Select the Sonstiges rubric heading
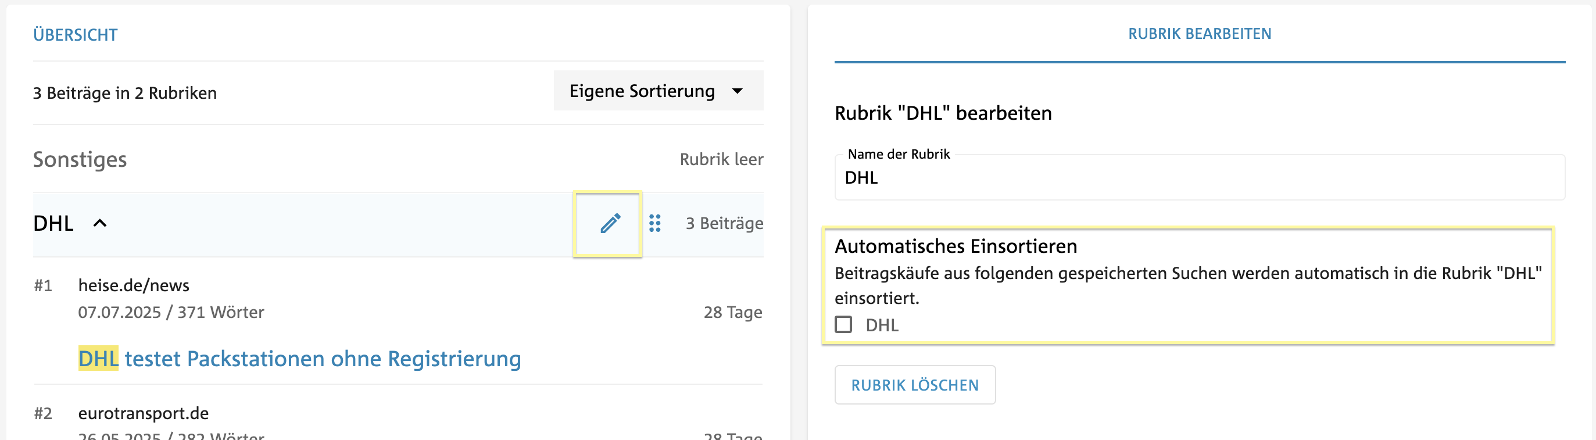The image size is (1596, 440). [80, 159]
